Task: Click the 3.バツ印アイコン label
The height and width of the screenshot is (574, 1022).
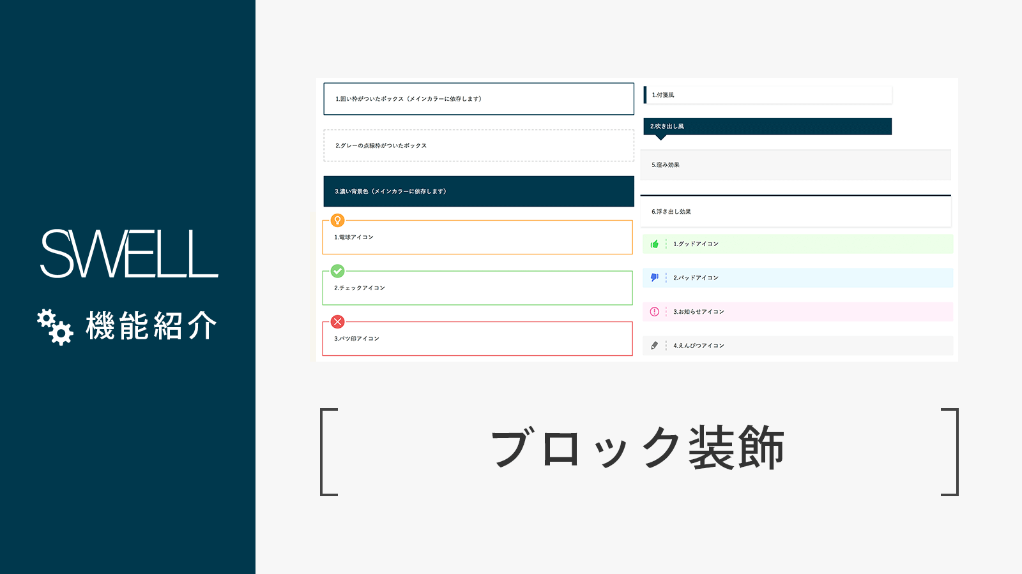Action: [356, 339]
